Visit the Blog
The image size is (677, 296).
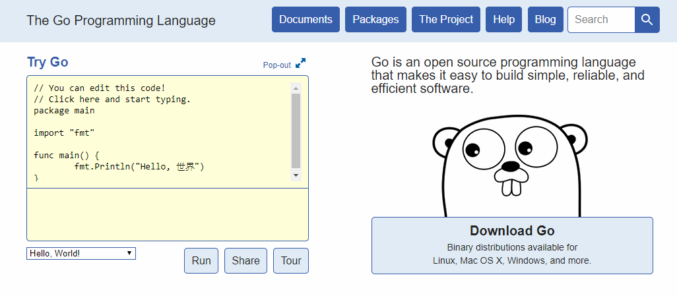coord(545,20)
